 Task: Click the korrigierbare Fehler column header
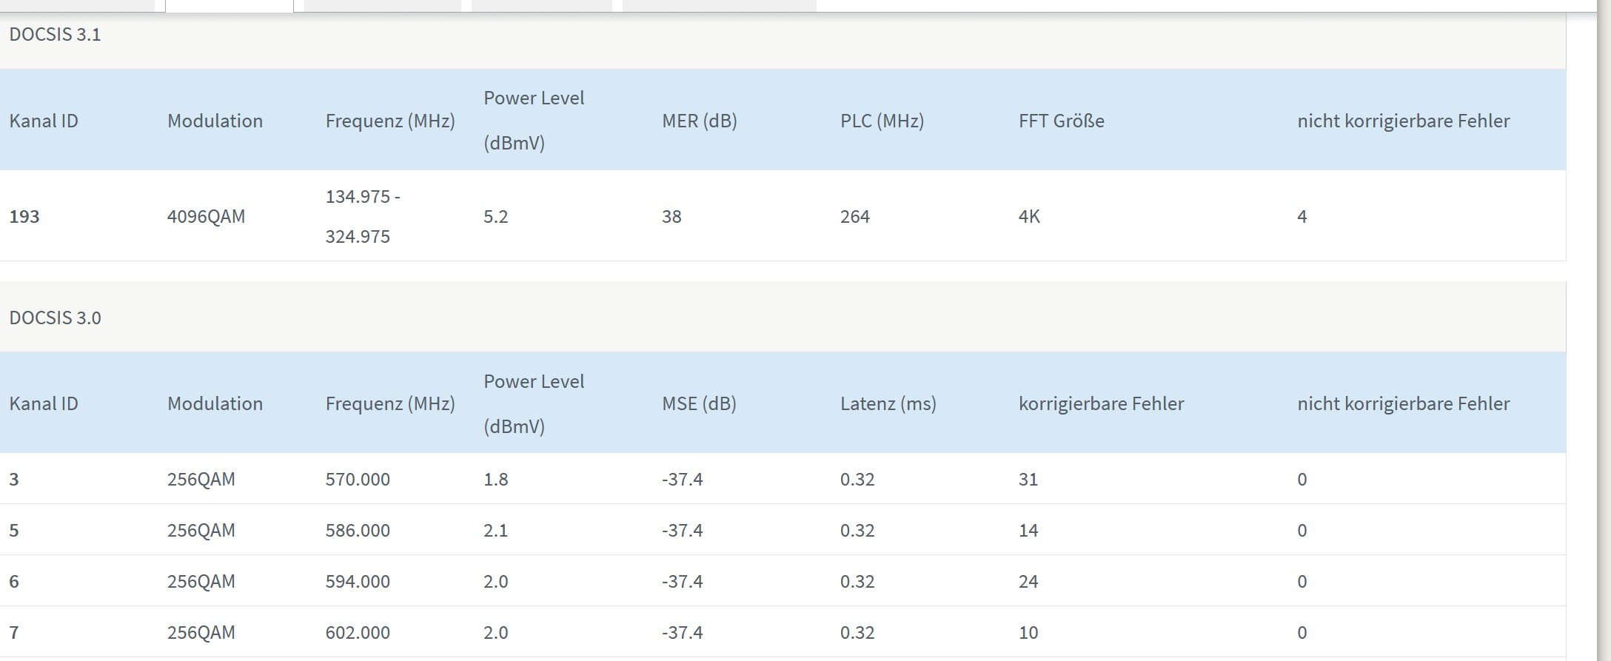click(1101, 403)
